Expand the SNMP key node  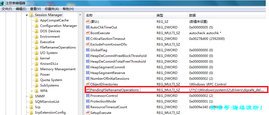tap(27, 96)
